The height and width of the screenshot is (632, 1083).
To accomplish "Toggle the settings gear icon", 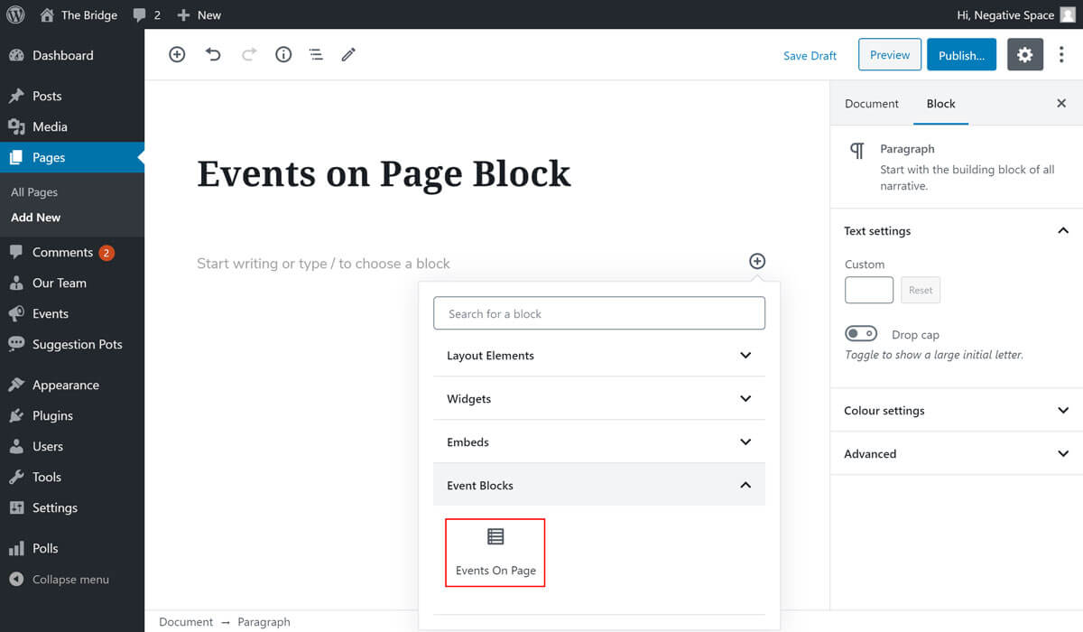I will (x=1024, y=55).
